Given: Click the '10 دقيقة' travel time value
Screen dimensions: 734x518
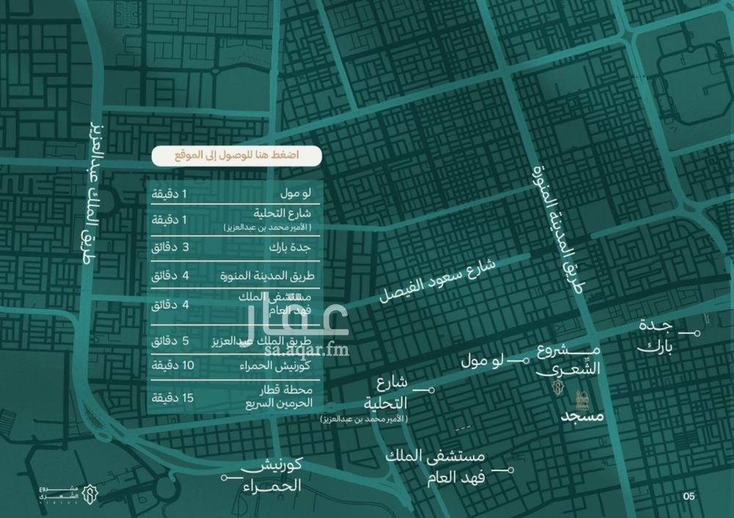Looking at the screenshot, I should pyautogui.click(x=172, y=366).
